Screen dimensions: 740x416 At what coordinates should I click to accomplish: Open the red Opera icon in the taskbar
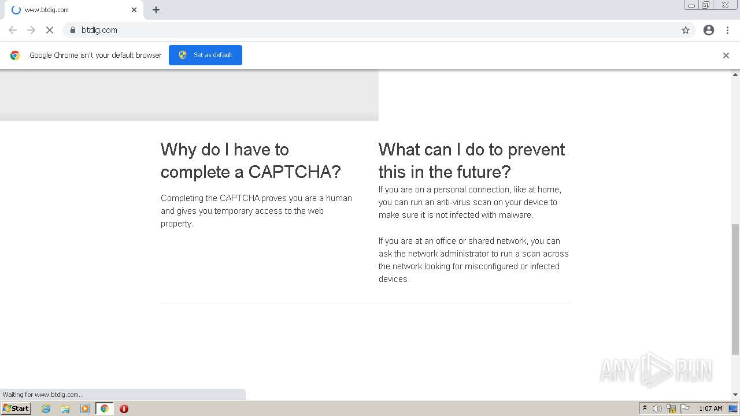point(124,408)
